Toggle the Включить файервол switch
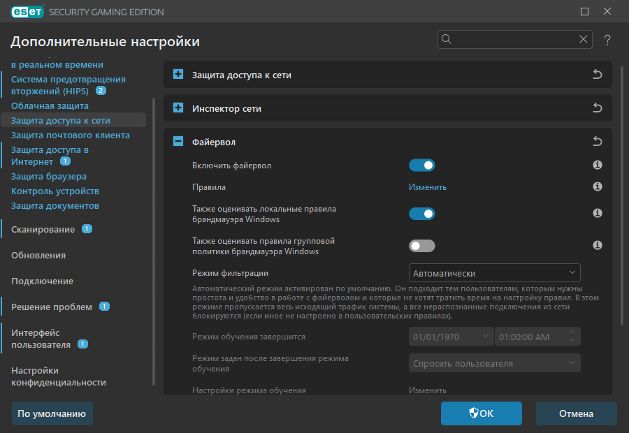629x433 pixels. [421, 166]
